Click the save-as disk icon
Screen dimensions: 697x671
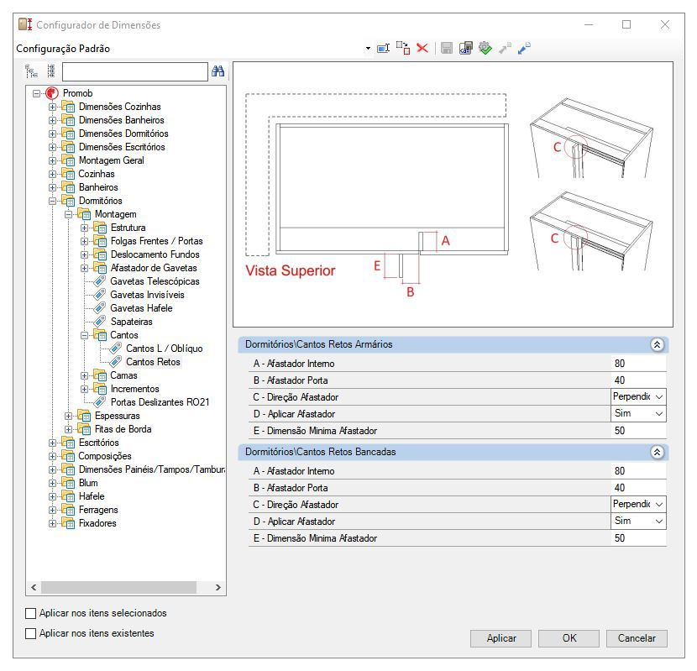pos(466,48)
